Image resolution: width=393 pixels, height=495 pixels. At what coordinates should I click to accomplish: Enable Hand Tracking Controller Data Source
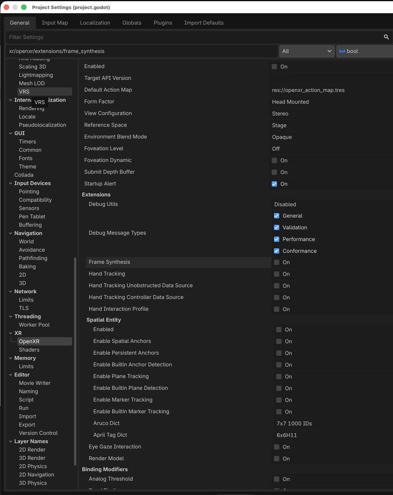(x=276, y=297)
